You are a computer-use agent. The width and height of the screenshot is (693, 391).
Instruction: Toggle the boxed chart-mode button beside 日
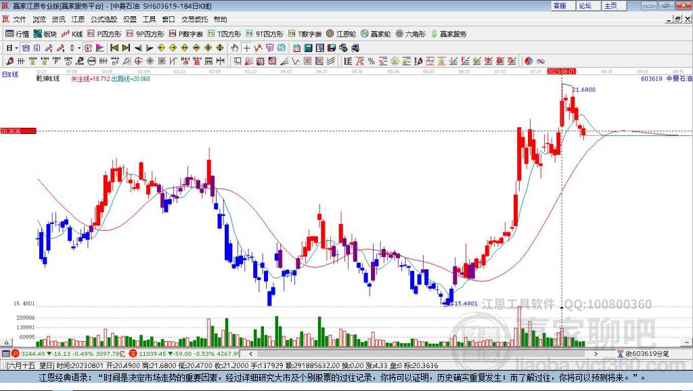click(x=26, y=48)
